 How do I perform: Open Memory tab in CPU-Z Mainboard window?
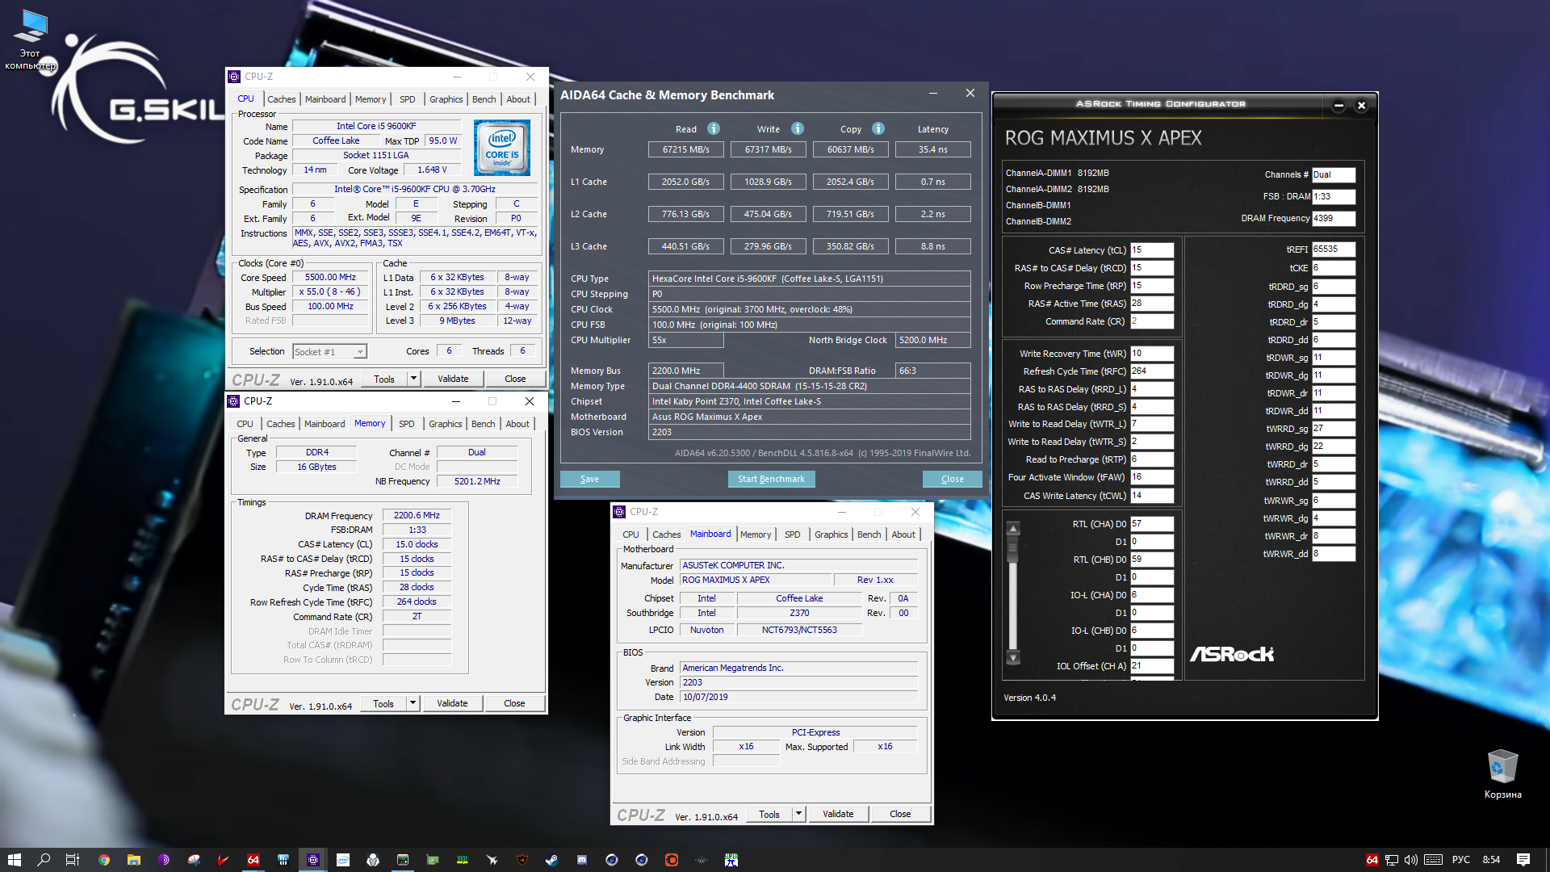pyautogui.click(x=756, y=535)
